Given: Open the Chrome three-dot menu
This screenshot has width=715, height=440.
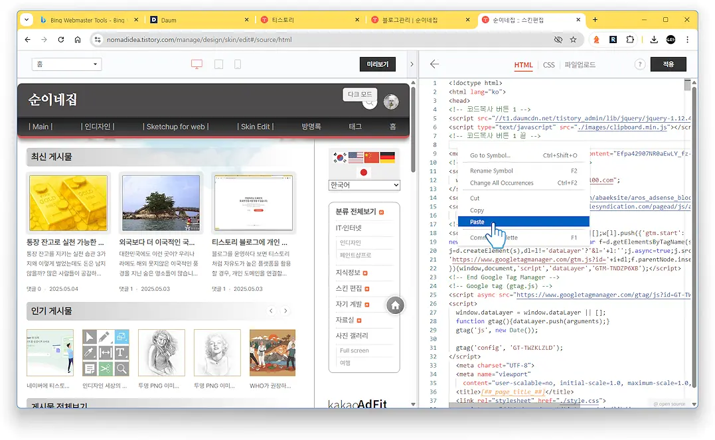Looking at the screenshot, I should [x=687, y=40].
